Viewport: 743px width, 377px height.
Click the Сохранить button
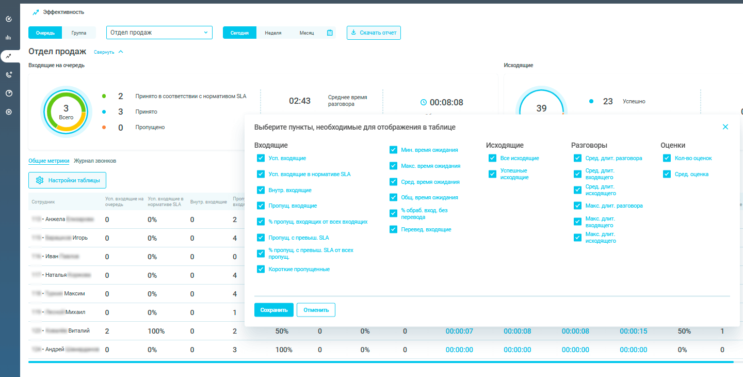(273, 310)
